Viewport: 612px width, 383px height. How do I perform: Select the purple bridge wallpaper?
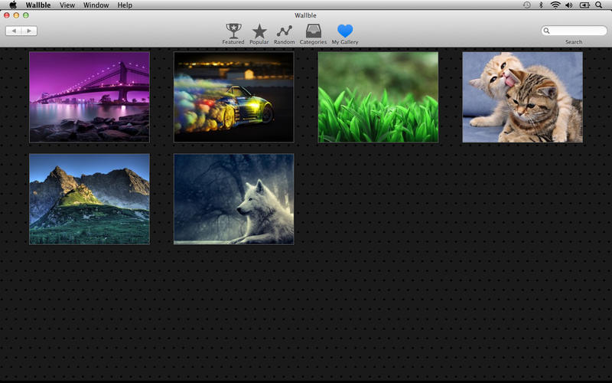click(90, 97)
